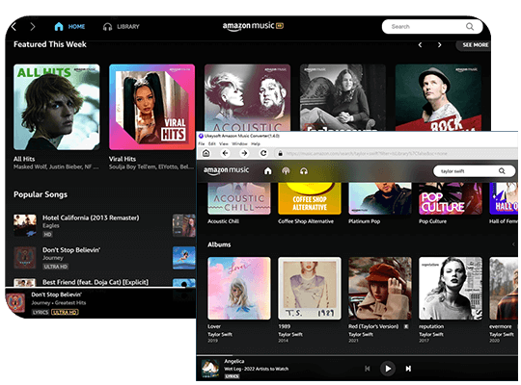Open Acoustic Chill playlist
Screen dimensions: 521x385
[239, 198]
